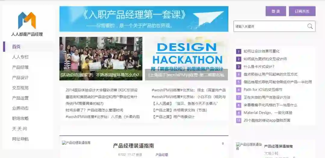Open #woshiPM训练营#北京站：八爪鱼 article
The image size is (325, 158).
tap(103, 117)
